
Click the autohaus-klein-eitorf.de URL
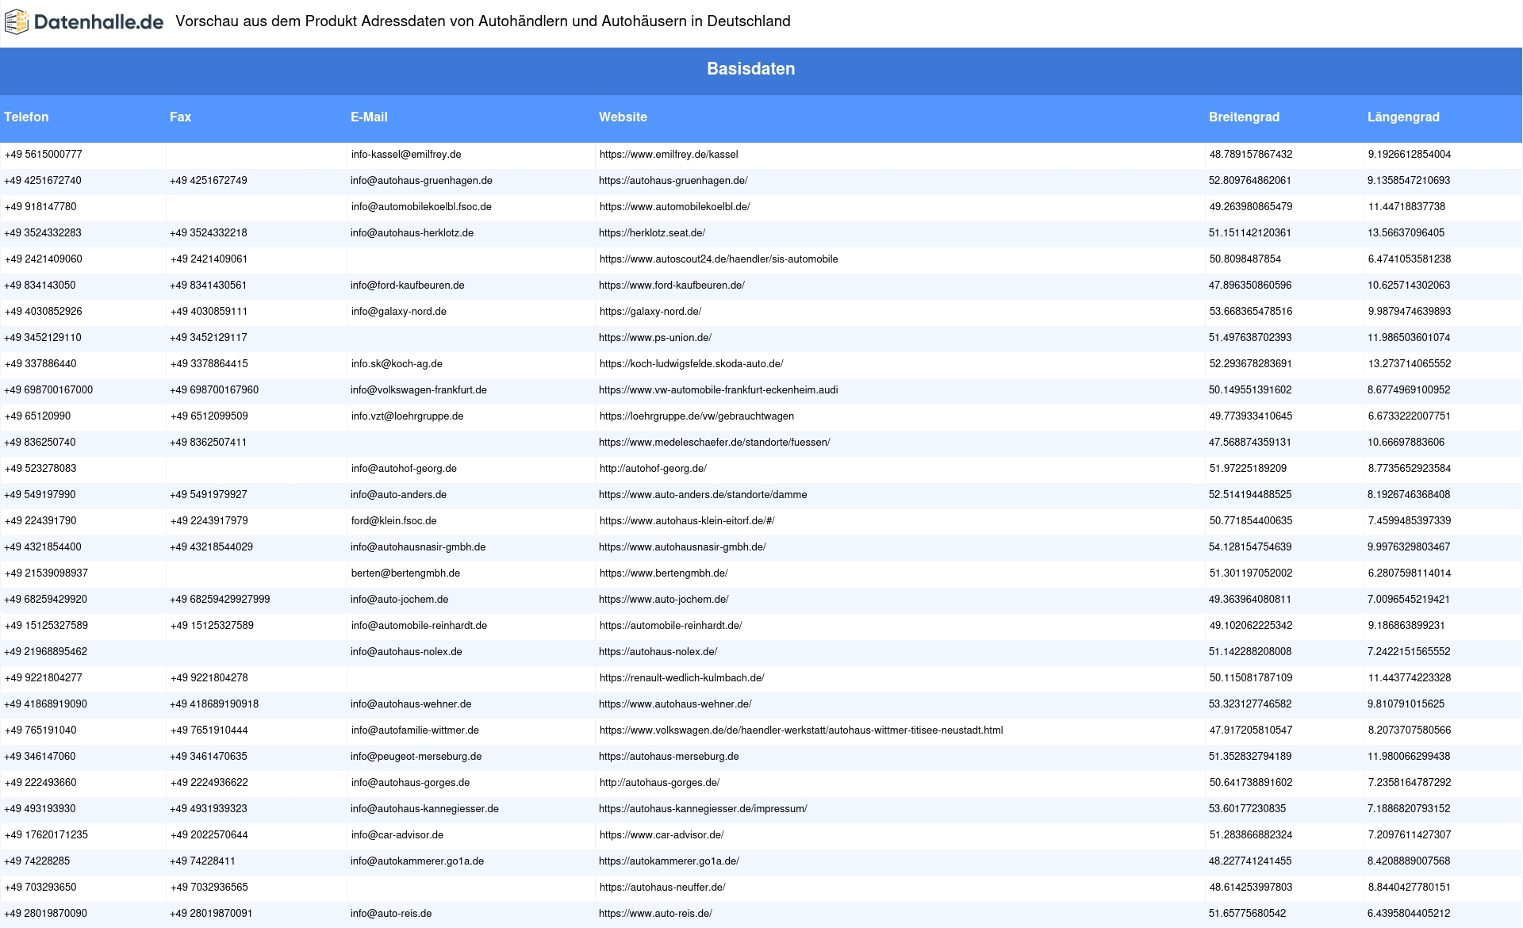pyautogui.click(x=687, y=521)
